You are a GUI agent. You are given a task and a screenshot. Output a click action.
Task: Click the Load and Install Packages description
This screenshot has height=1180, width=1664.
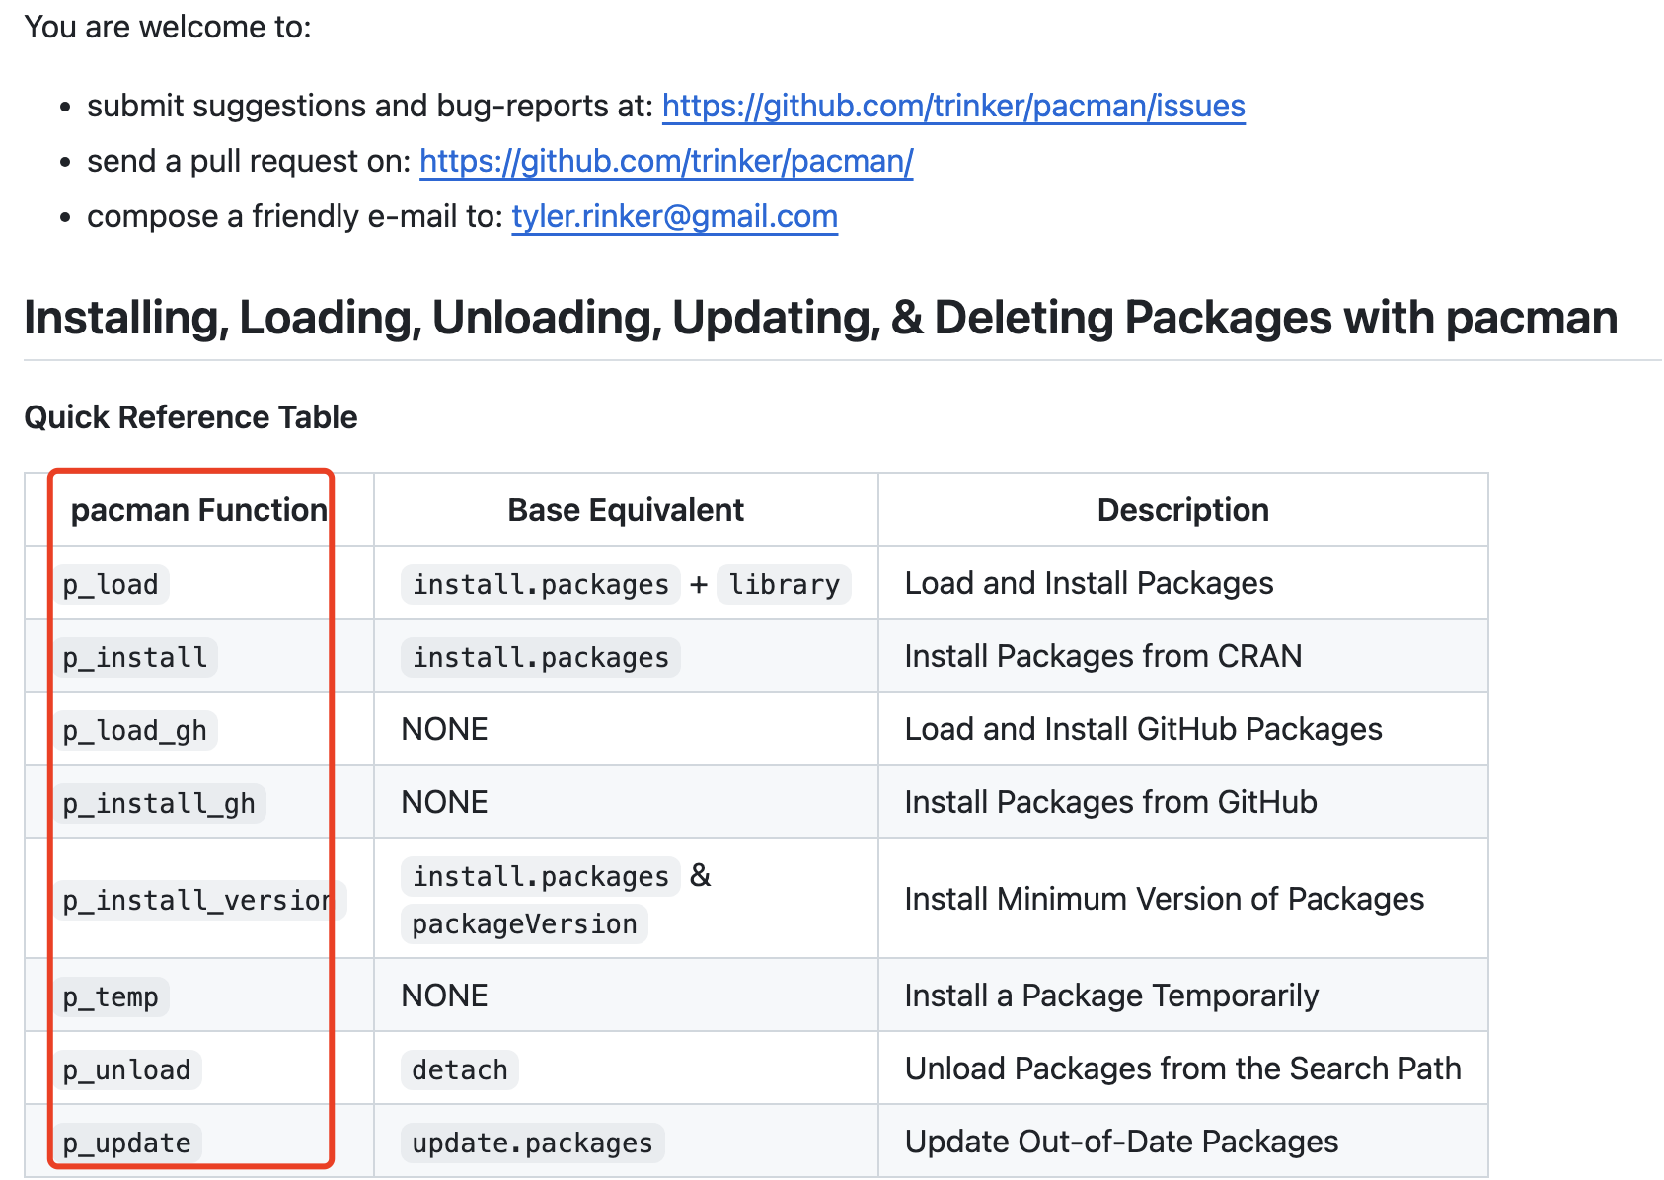pos(1089,583)
